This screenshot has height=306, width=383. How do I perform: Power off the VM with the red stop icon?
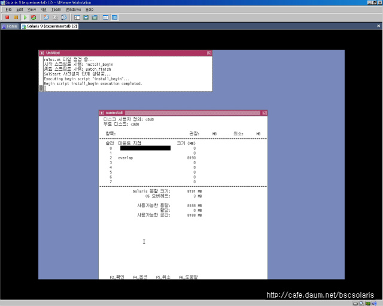[x=7, y=17]
